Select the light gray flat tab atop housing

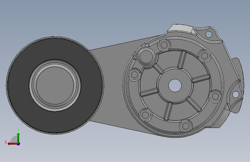pos(180,28)
